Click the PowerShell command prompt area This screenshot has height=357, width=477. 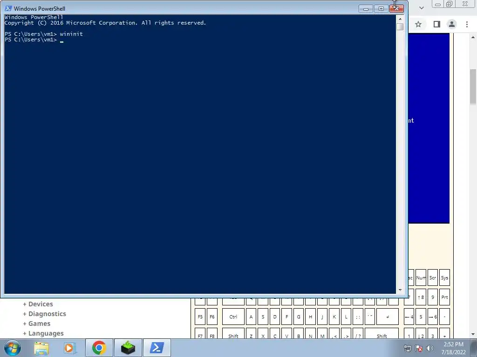point(200,154)
